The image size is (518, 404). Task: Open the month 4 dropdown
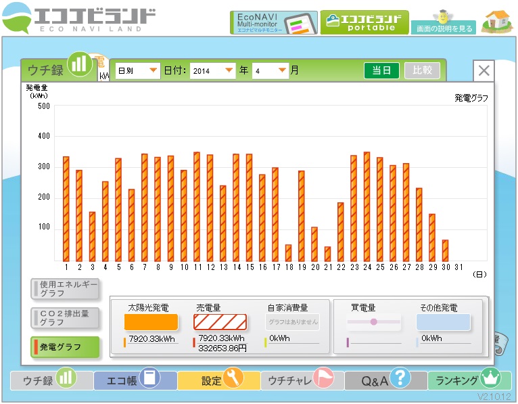pos(270,71)
